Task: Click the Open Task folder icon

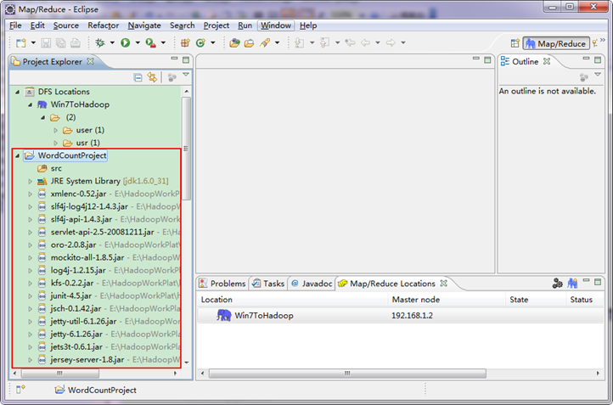Action: pos(249,42)
